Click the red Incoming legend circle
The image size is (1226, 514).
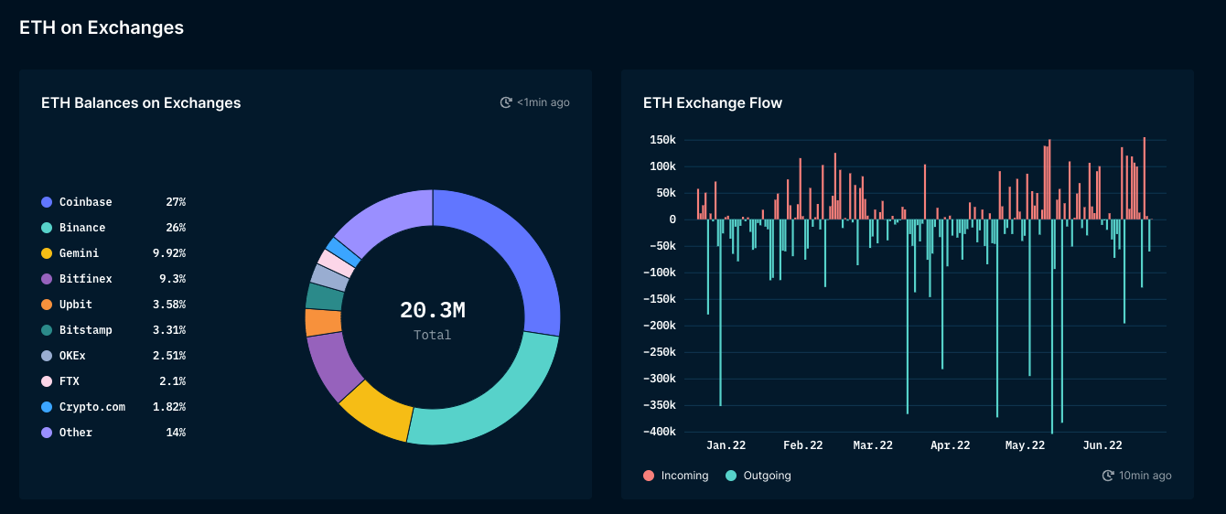click(649, 476)
